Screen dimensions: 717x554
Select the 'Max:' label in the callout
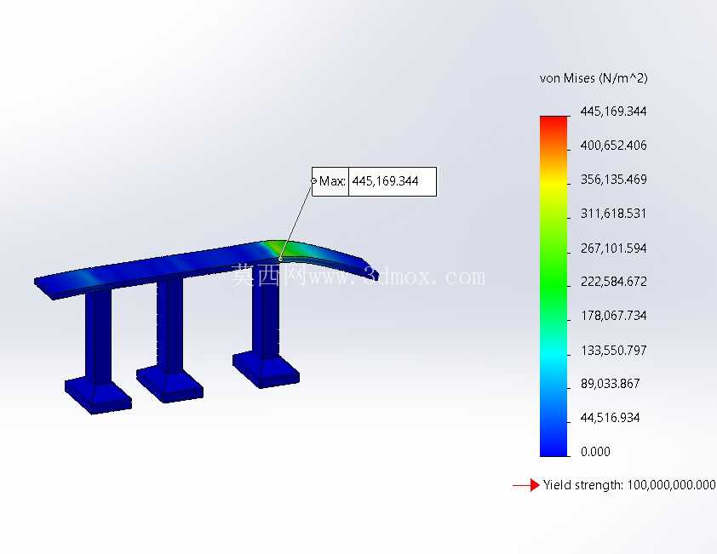point(332,181)
